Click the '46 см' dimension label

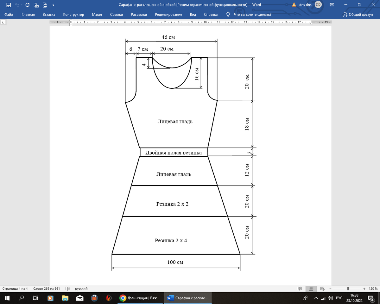click(x=168, y=37)
